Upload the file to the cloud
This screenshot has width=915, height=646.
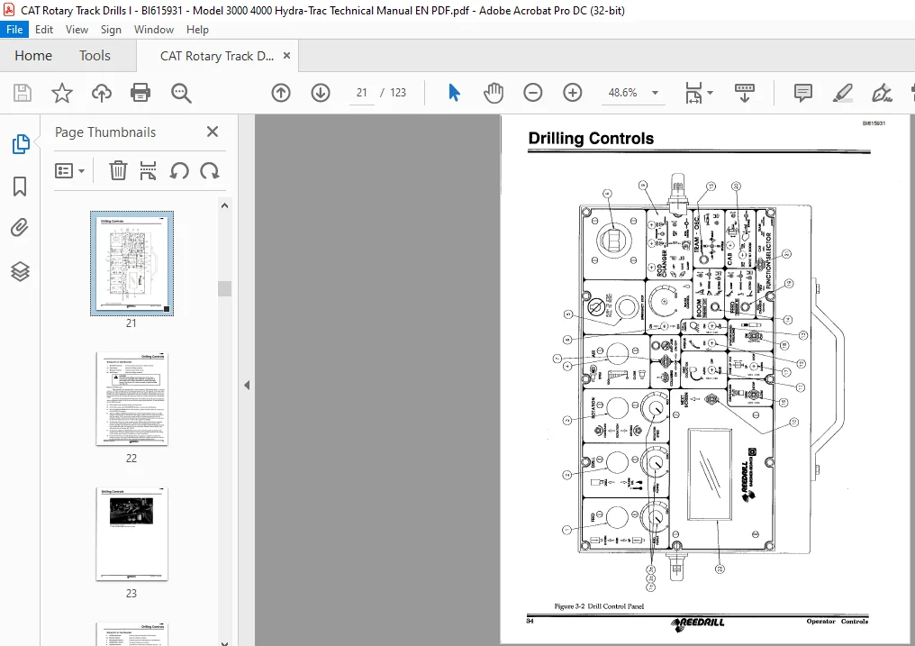102,93
